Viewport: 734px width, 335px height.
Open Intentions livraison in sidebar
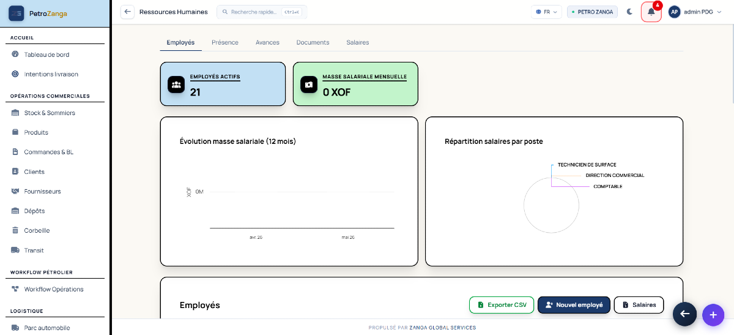(51, 74)
